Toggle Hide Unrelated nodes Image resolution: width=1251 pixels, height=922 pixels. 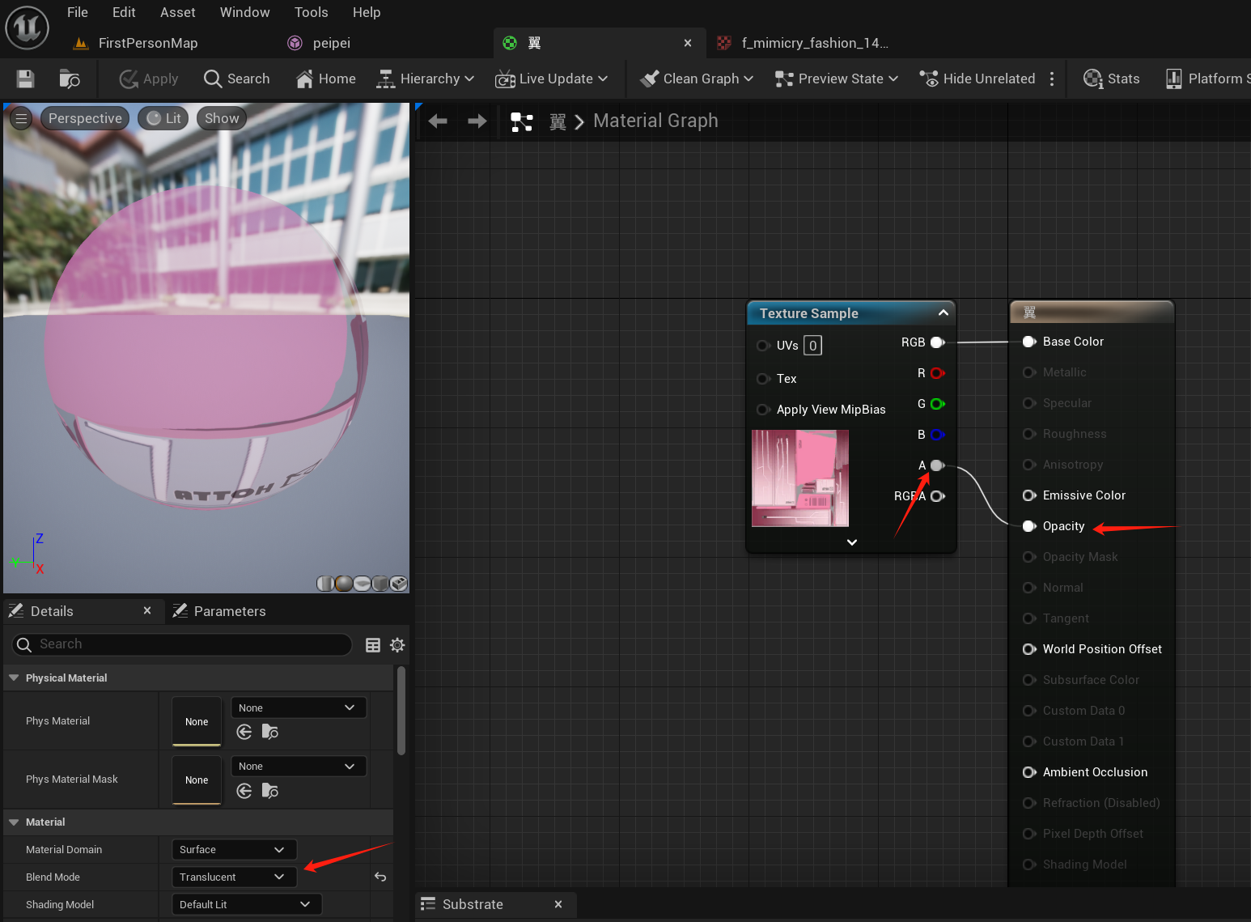click(x=977, y=79)
